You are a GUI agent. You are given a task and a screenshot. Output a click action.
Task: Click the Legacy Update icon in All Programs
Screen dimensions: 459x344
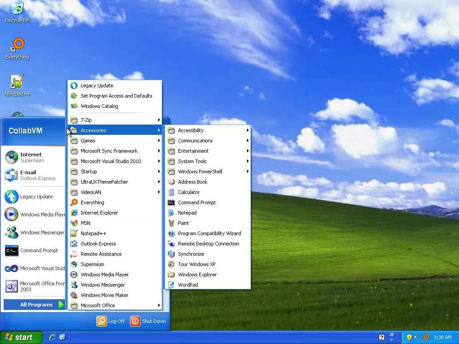(x=74, y=86)
